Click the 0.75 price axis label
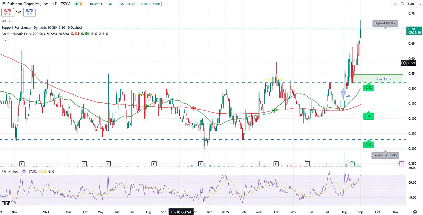 coord(411,13)
